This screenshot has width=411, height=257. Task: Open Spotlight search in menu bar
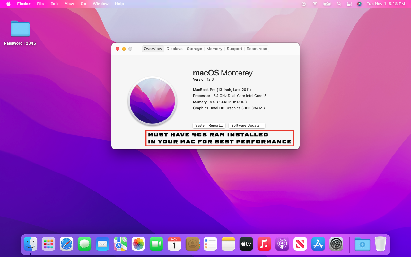click(339, 4)
